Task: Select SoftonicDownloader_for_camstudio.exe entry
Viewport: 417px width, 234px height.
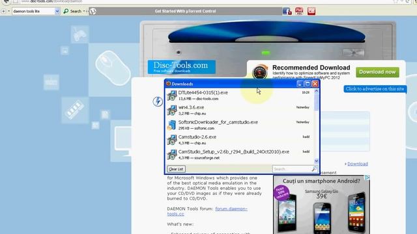Action: pyautogui.click(x=239, y=125)
